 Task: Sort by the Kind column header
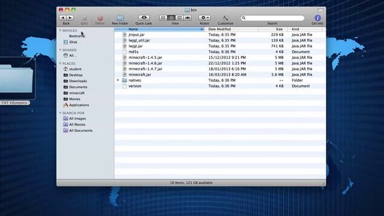305,29
